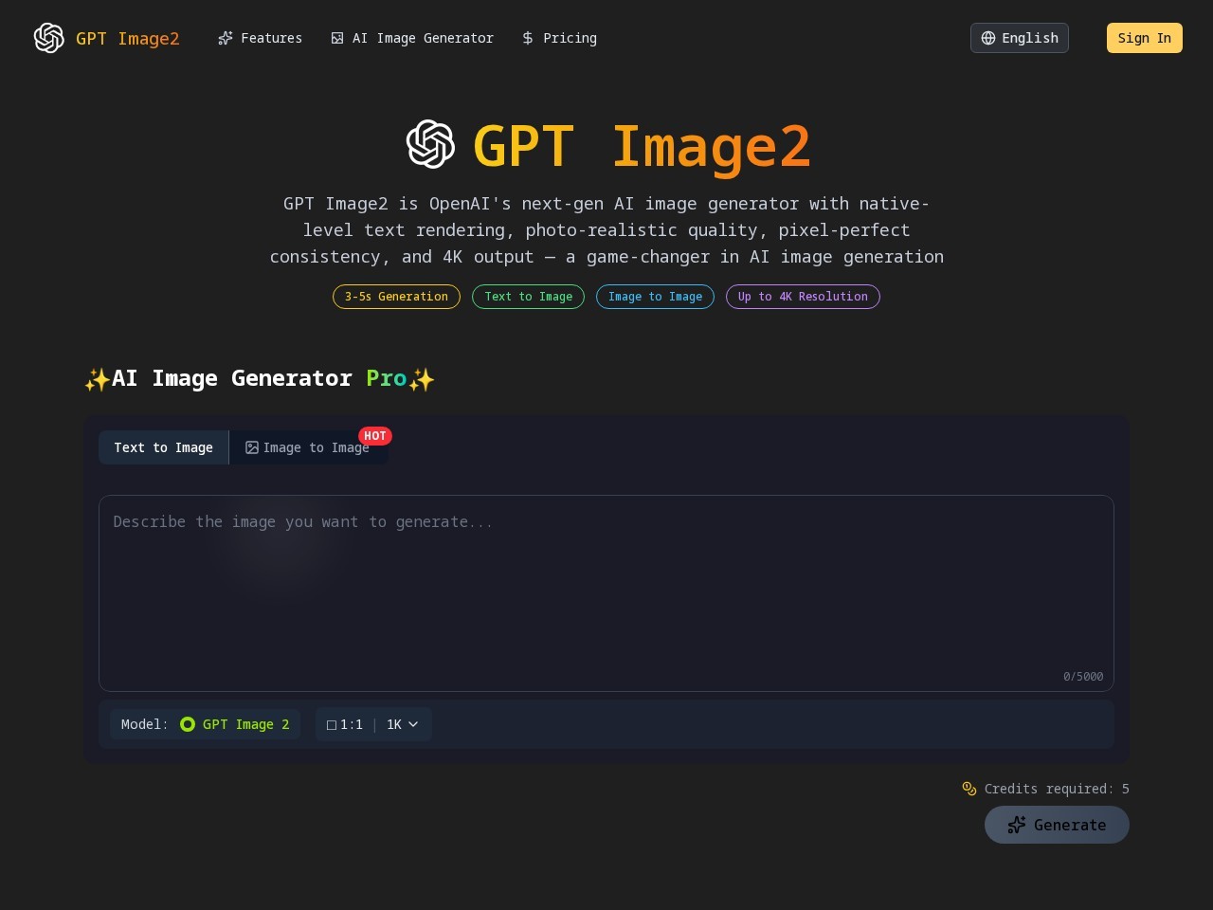This screenshot has width=1213, height=910.
Task: Click the Sign In button
Action: pyautogui.click(x=1145, y=38)
